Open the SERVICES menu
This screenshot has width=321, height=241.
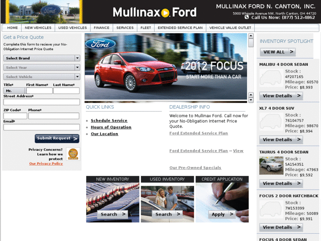pyautogui.click(x=125, y=28)
